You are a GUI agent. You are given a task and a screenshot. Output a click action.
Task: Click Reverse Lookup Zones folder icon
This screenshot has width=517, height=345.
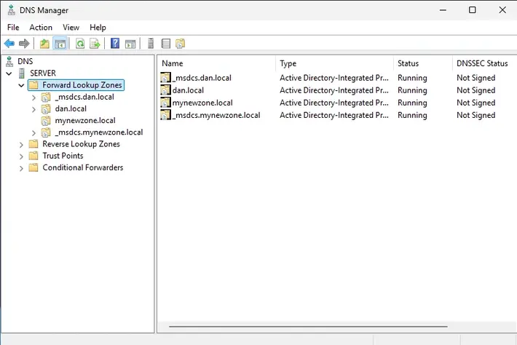[x=33, y=144]
